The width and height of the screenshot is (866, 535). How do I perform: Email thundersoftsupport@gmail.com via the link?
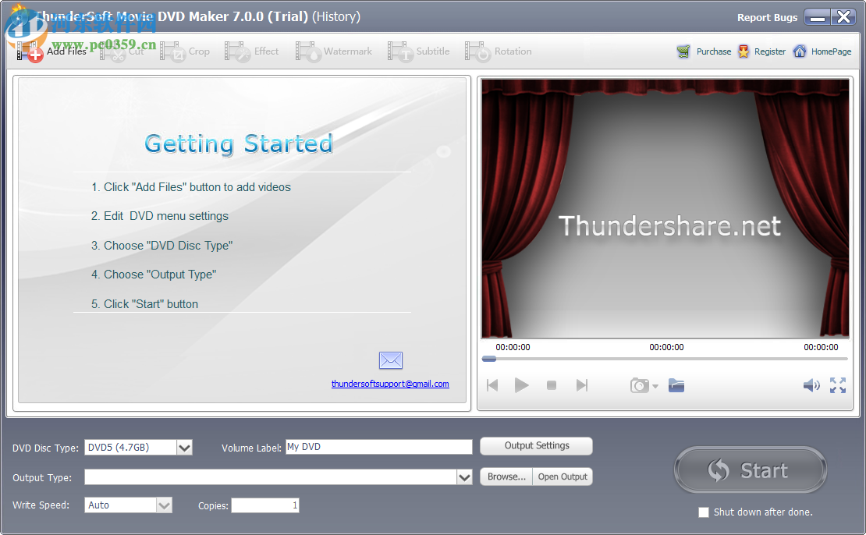390,384
